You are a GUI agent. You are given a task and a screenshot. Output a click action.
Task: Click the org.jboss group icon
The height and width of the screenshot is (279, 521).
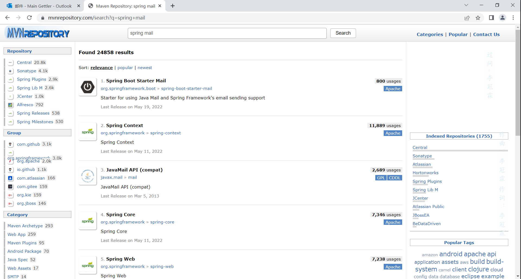[10, 203]
